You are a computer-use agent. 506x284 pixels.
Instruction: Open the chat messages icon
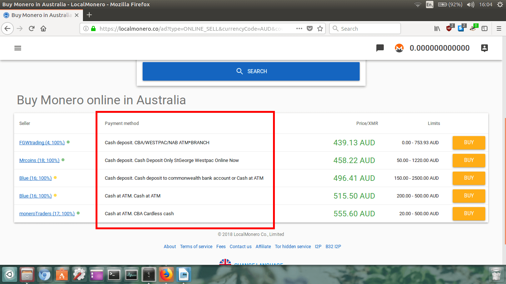point(380,48)
